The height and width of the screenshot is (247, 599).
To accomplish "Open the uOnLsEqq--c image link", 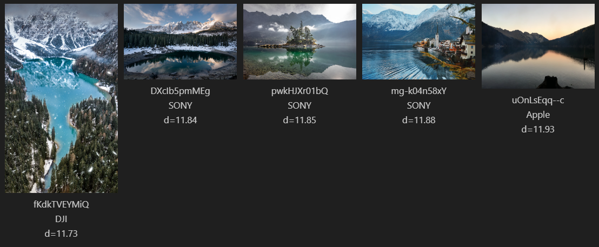I will pos(538,101).
